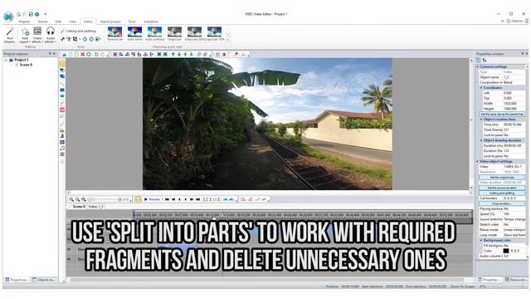Collapse the Common settings section
This screenshot has width=531, height=299.
(x=478, y=66)
